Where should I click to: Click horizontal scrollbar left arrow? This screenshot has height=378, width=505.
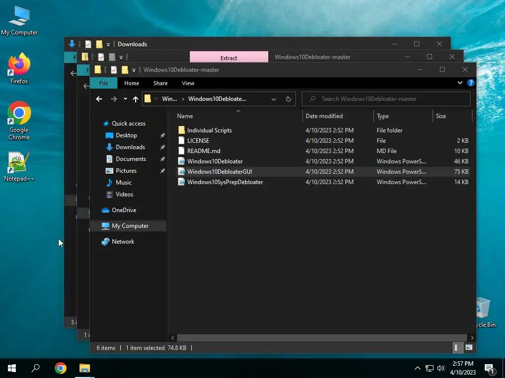[173, 338]
